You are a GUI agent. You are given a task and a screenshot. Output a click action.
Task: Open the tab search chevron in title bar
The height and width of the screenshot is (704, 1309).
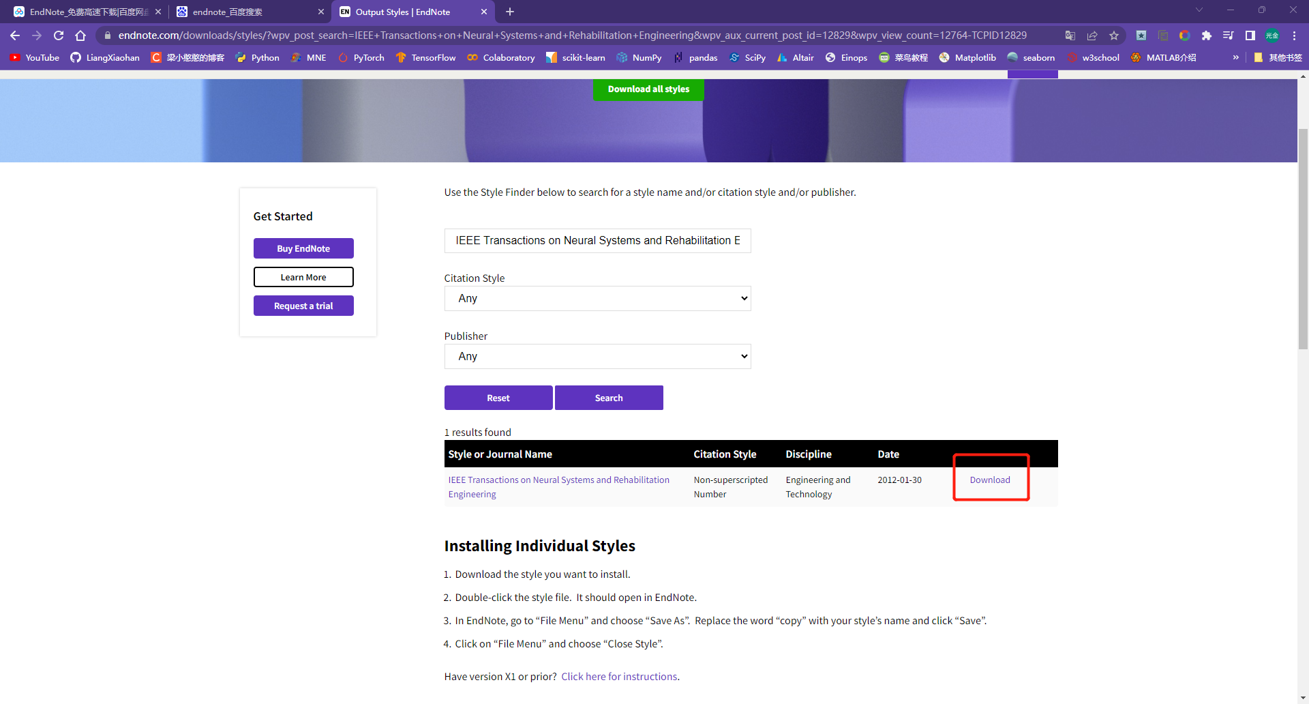(1199, 10)
